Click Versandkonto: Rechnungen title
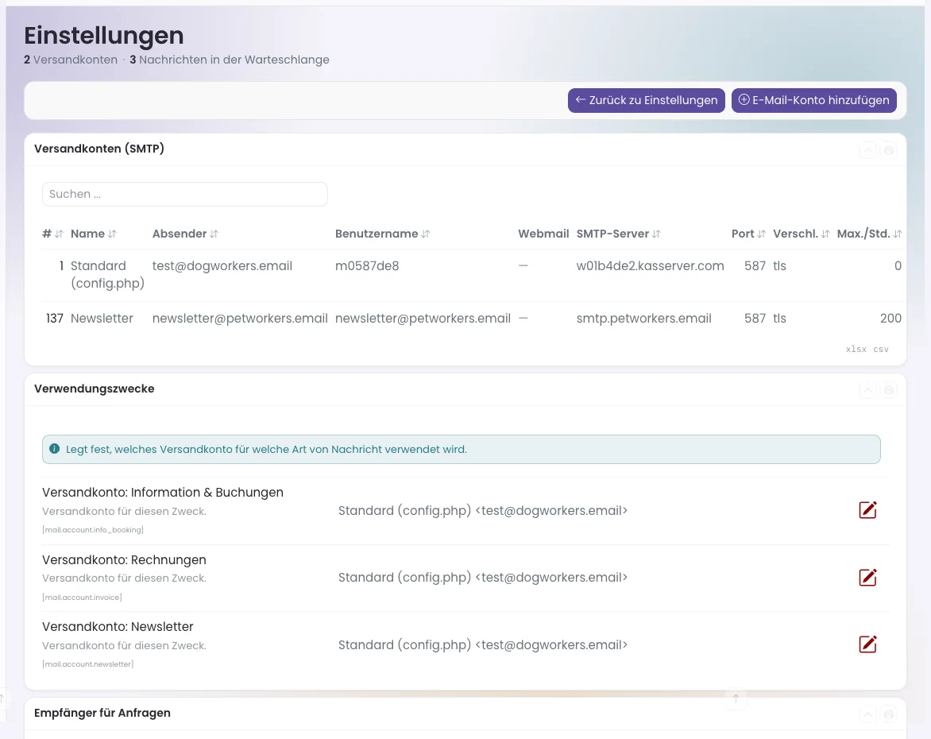 tap(124, 559)
